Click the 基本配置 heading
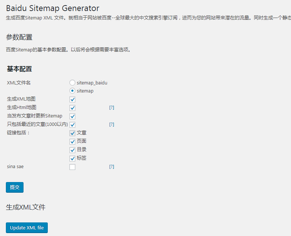 (x=19, y=69)
